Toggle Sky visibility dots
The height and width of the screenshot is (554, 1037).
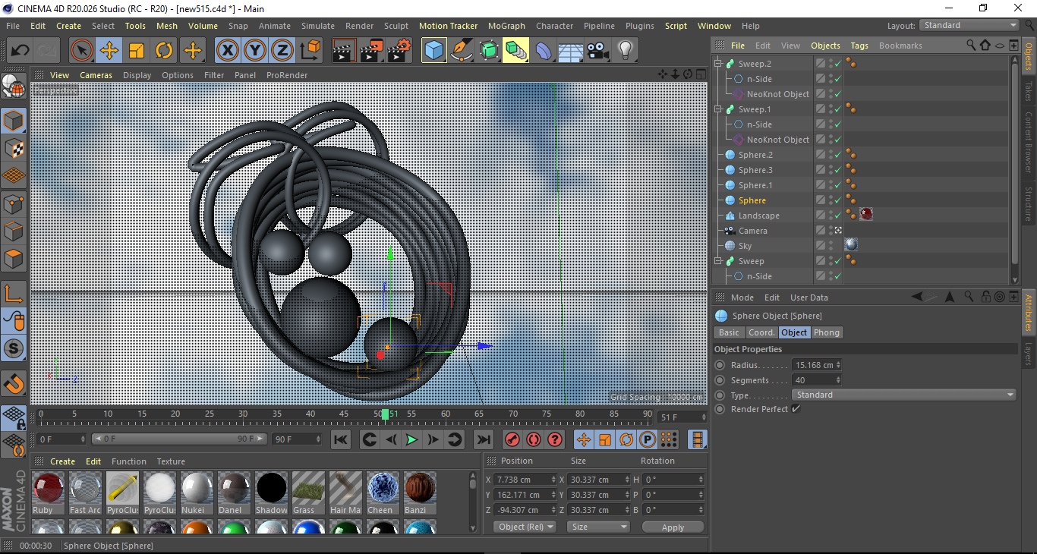831,246
